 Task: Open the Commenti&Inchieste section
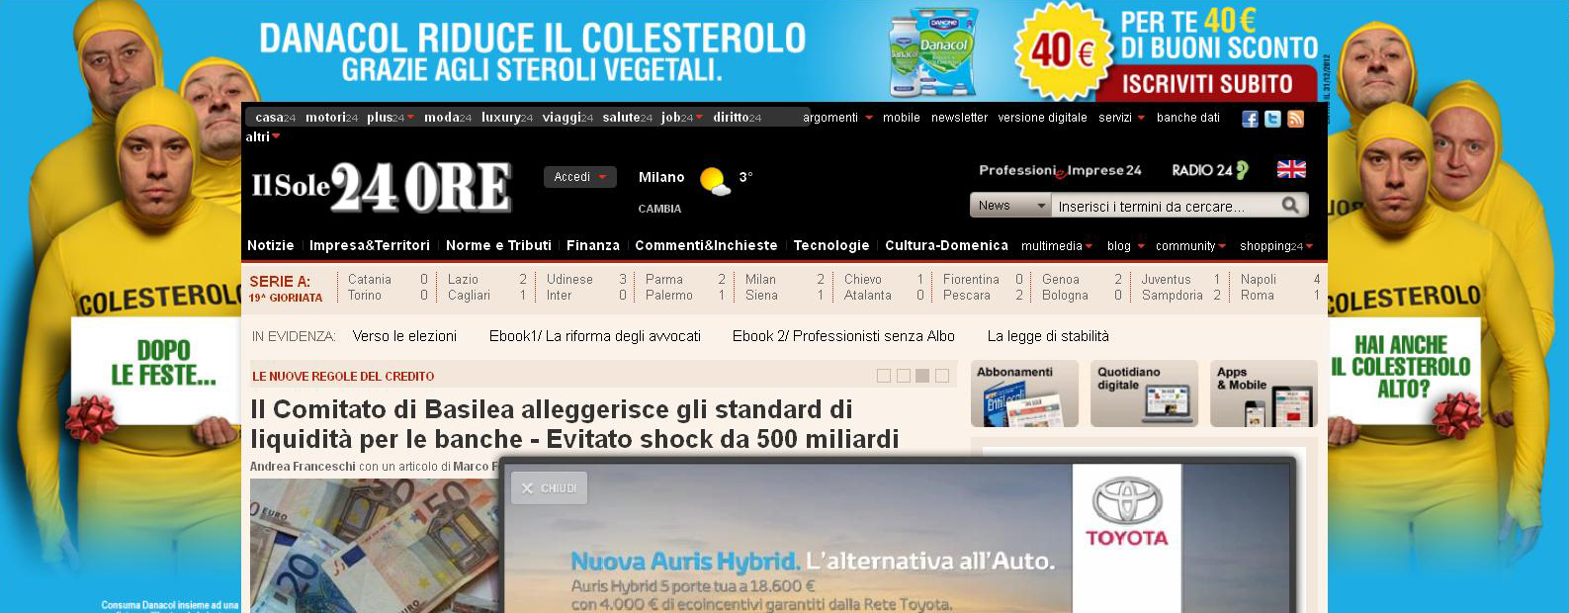pos(706,245)
